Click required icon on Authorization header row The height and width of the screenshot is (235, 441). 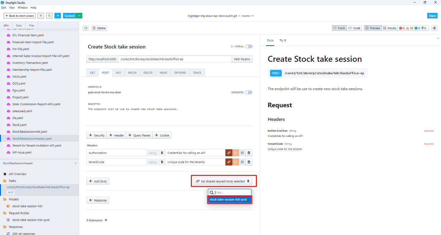coord(236,153)
